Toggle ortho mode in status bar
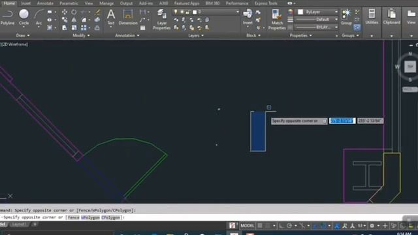 tap(281, 226)
